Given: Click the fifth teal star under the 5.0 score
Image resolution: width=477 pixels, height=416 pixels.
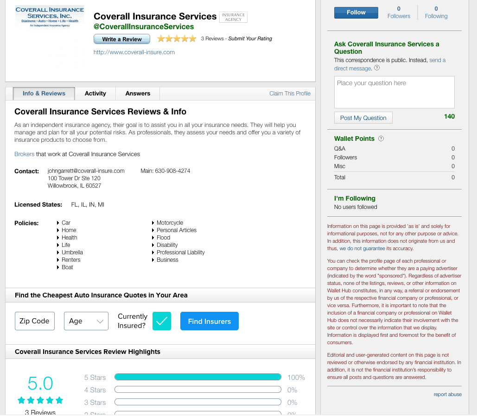Looking at the screenshot, I should point(59,399).
